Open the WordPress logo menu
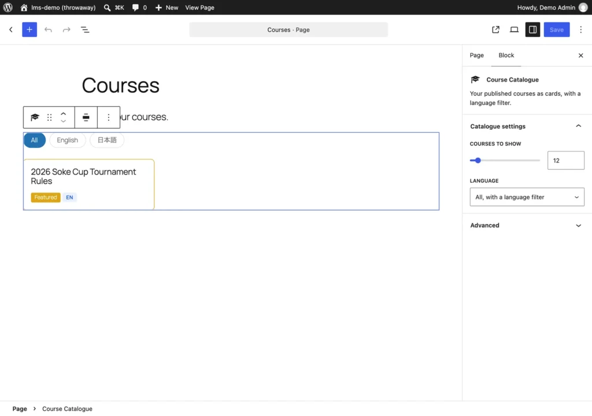 8,8
